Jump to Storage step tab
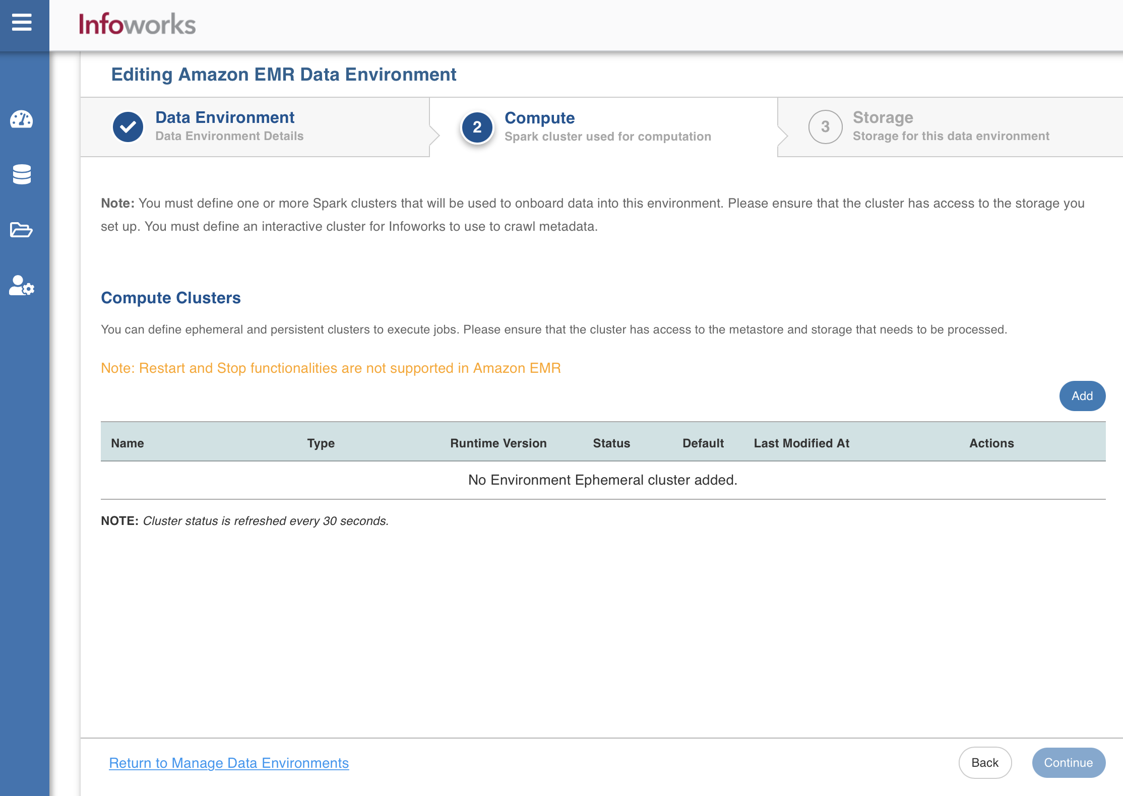The image size is (1123, 796). 951,127
